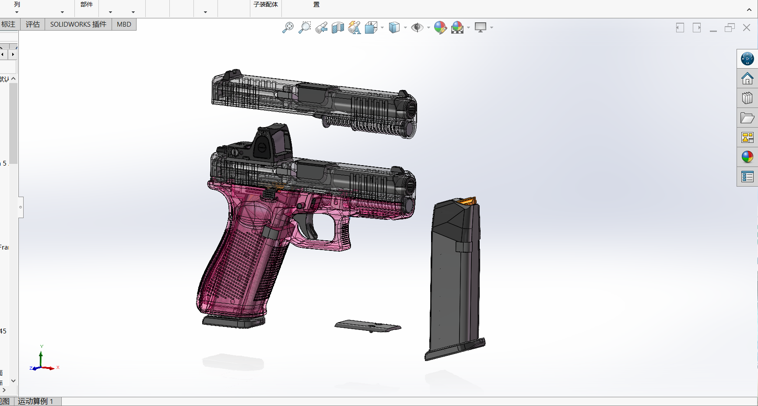Open the Apply Scene icon
Image resolution: width=758 pixels, height=406 pixels.
(457, 28)
